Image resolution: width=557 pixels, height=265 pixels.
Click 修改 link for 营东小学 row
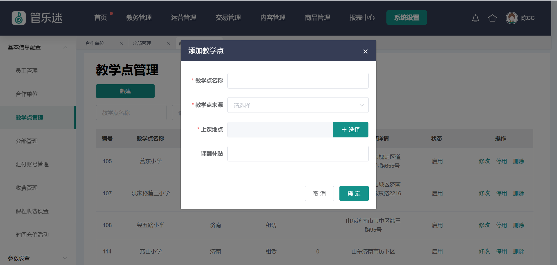click(x=484, y=161)
